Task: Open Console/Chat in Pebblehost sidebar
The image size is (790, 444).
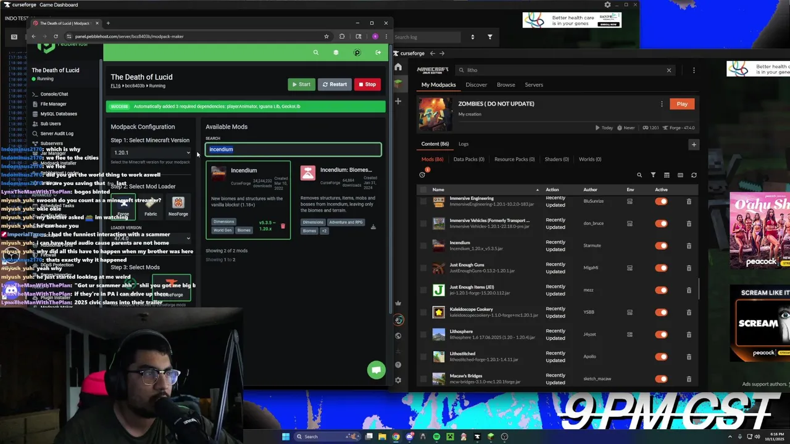Action: 54,94
